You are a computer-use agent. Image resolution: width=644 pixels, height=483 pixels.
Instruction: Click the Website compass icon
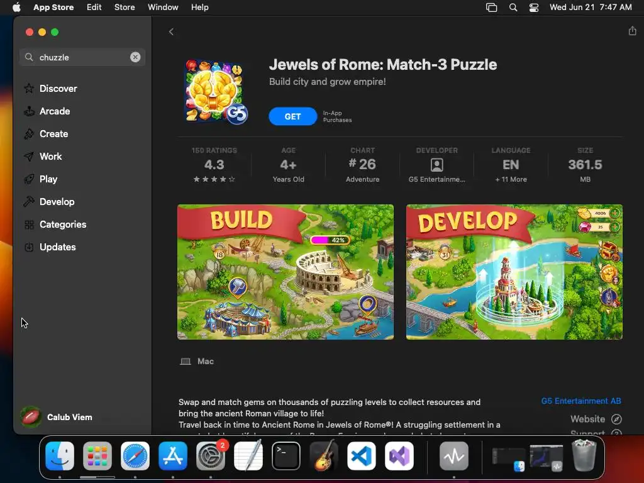point(616,419)
